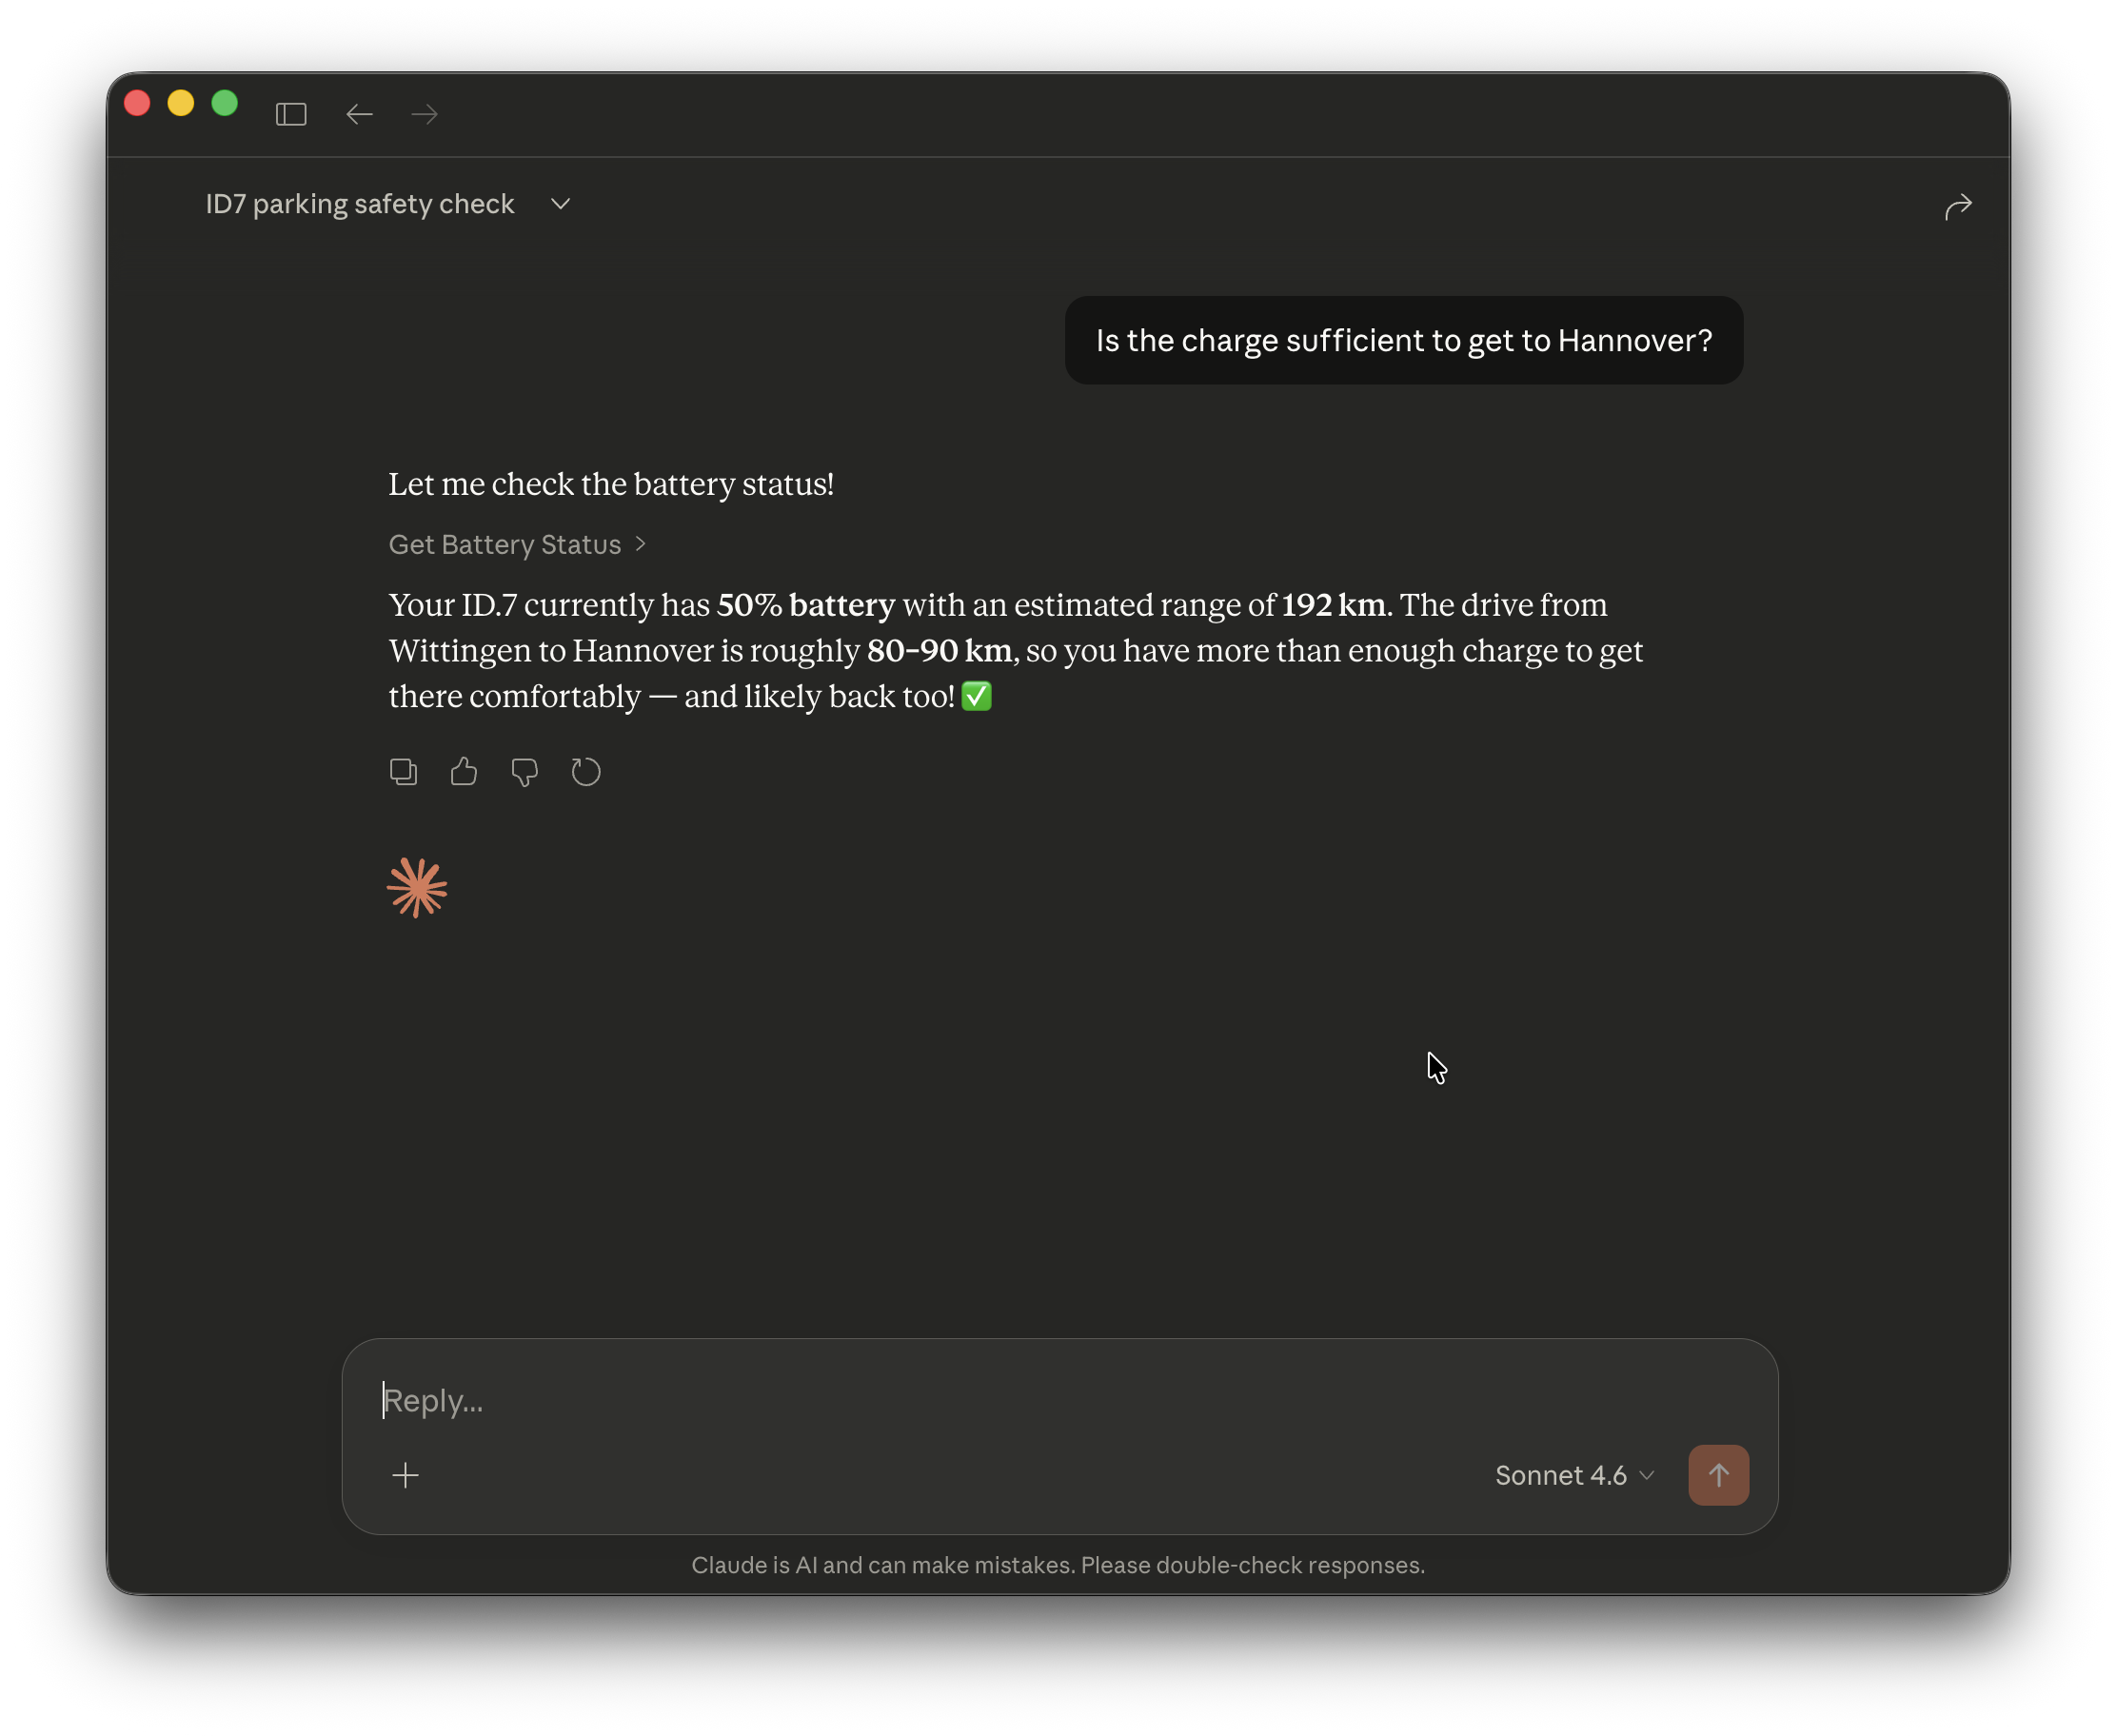Expand the Get Battery Status tool call

click(517, 544)
